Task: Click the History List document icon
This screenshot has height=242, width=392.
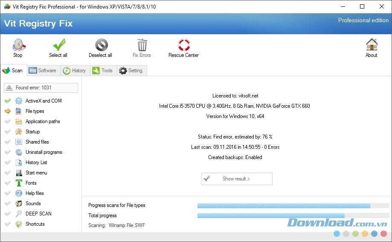Action: click(19, 162)
